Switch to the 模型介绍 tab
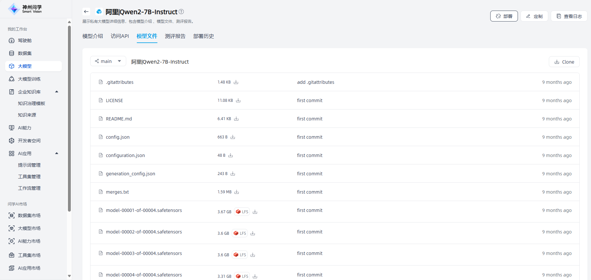This screenshot has height=280, width=591. pyautogui.click(x=93, y=36)
